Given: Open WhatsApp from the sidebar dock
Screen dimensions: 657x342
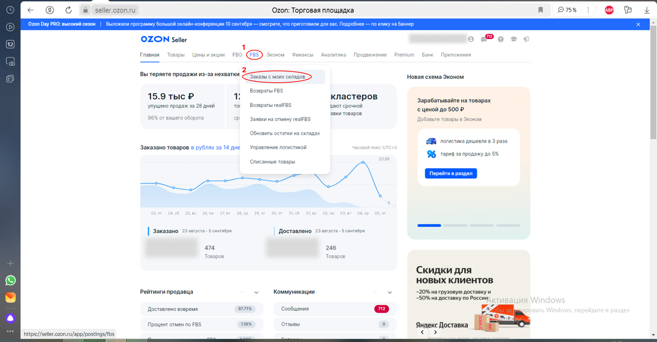Looking at the screenshot, I should (10, 280).
